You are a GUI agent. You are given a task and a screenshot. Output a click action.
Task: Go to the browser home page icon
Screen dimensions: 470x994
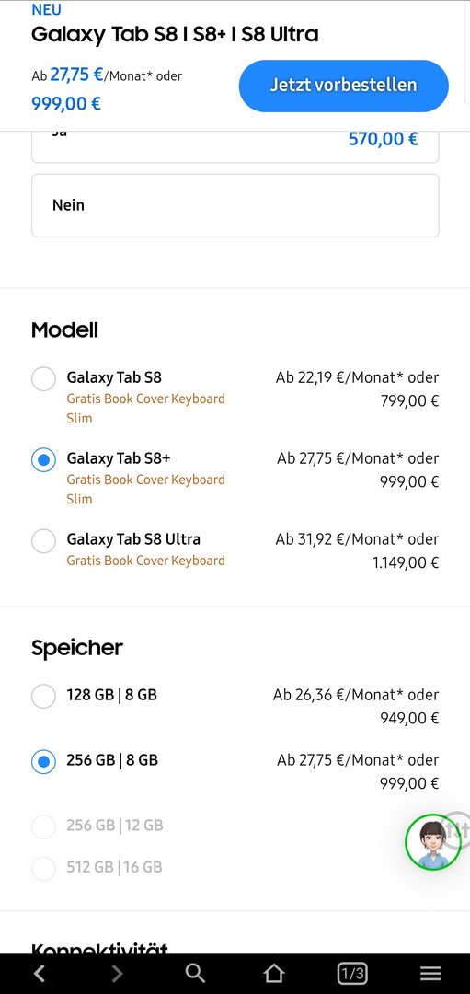(x=274, y=973)
